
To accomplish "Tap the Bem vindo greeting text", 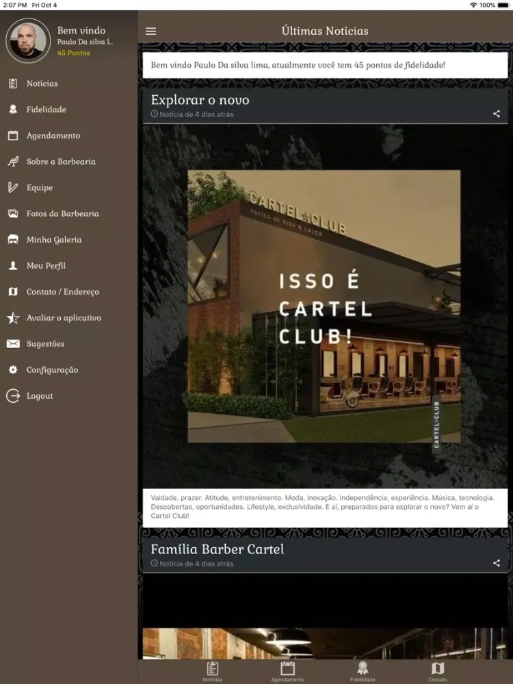I will click(81, 31).
